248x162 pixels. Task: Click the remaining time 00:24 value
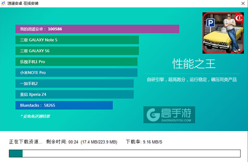click(x=73, y=142)
